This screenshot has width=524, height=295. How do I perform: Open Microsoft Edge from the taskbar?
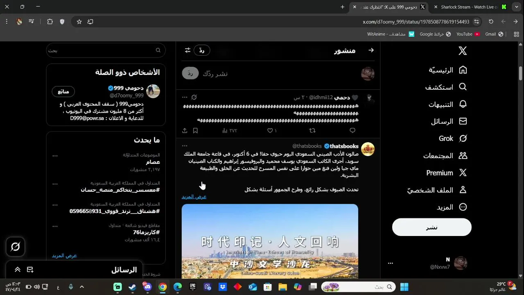[178, 287]
